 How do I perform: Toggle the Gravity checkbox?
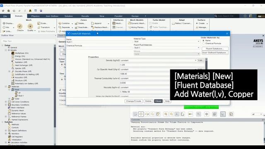pos(60,90)
